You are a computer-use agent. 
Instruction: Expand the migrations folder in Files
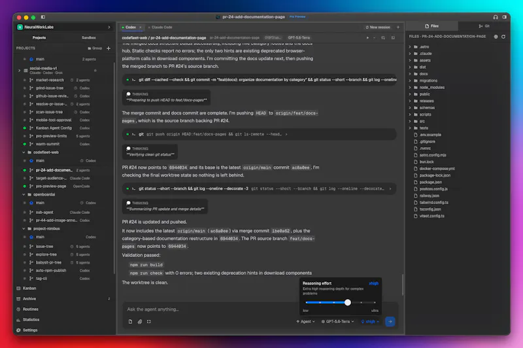(x=410, y=80)
